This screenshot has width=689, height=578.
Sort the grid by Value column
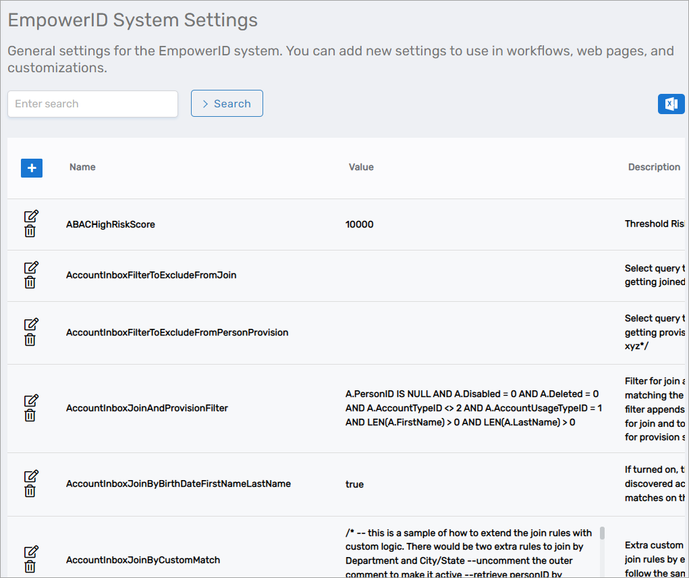[x=361, y=167]
